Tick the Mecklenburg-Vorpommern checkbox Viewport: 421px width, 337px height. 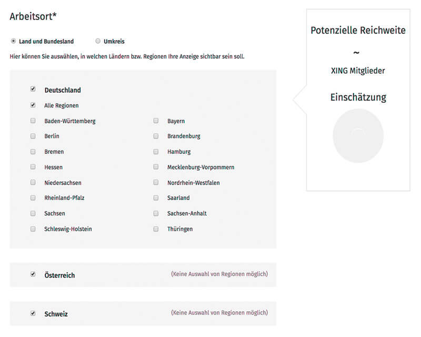coord(156,167)
